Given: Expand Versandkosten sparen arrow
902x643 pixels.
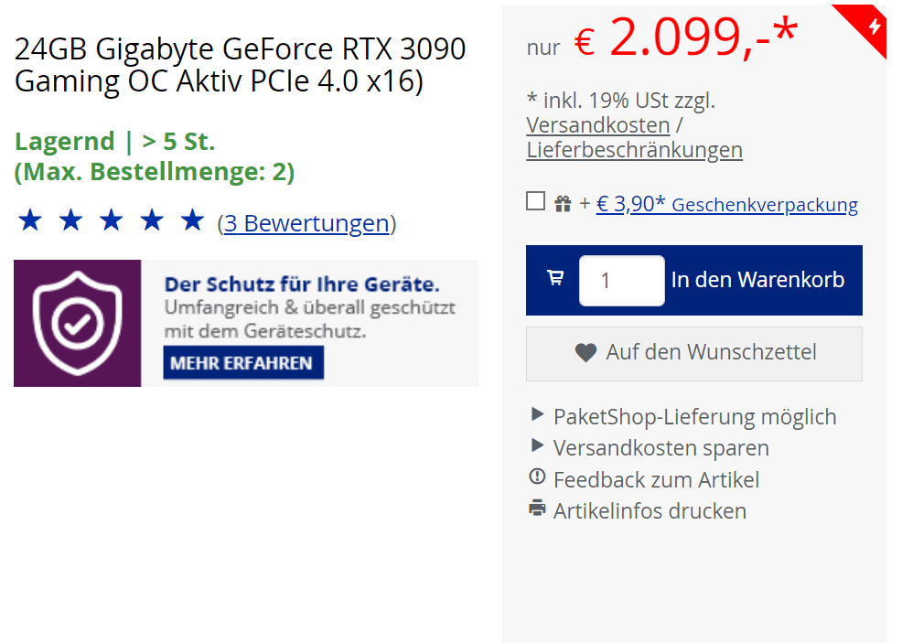Looking at the screenshot, I should (x=537, y=446).
